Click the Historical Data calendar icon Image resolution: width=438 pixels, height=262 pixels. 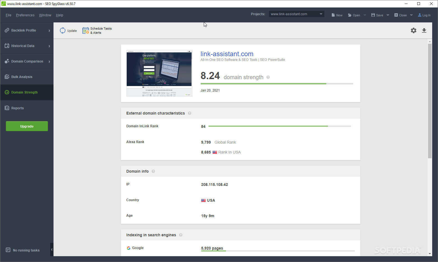click(x=7, y=46)
